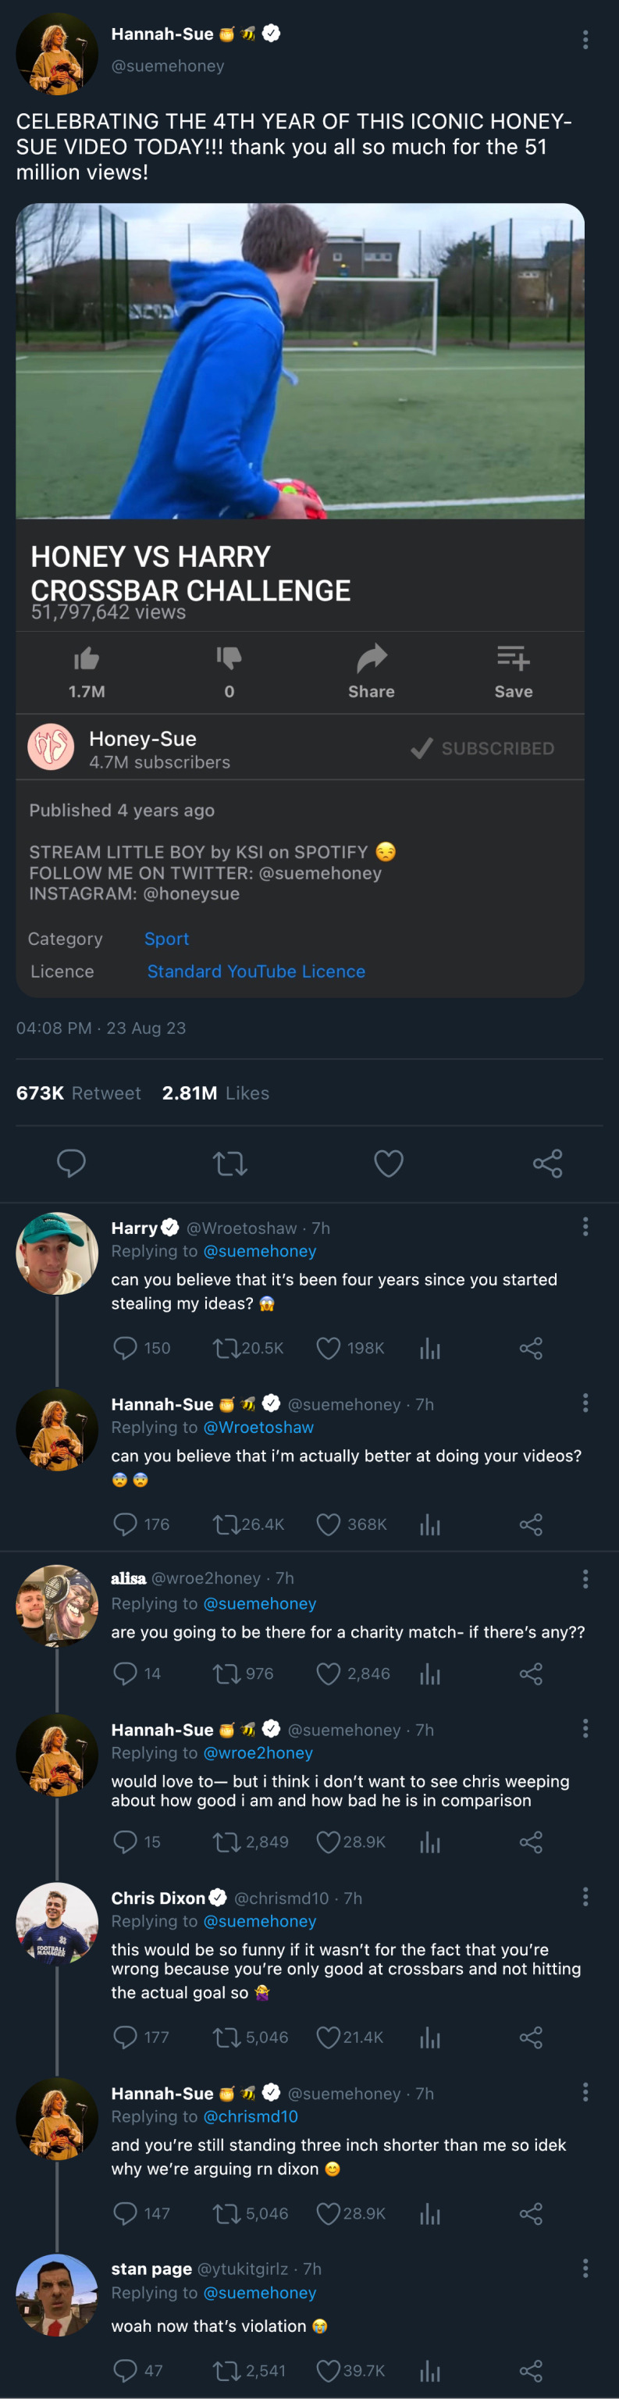619x2399 pixels.
Task: Retweet the main crossbar challenge tweet
Action: (x=230, y=1163)
